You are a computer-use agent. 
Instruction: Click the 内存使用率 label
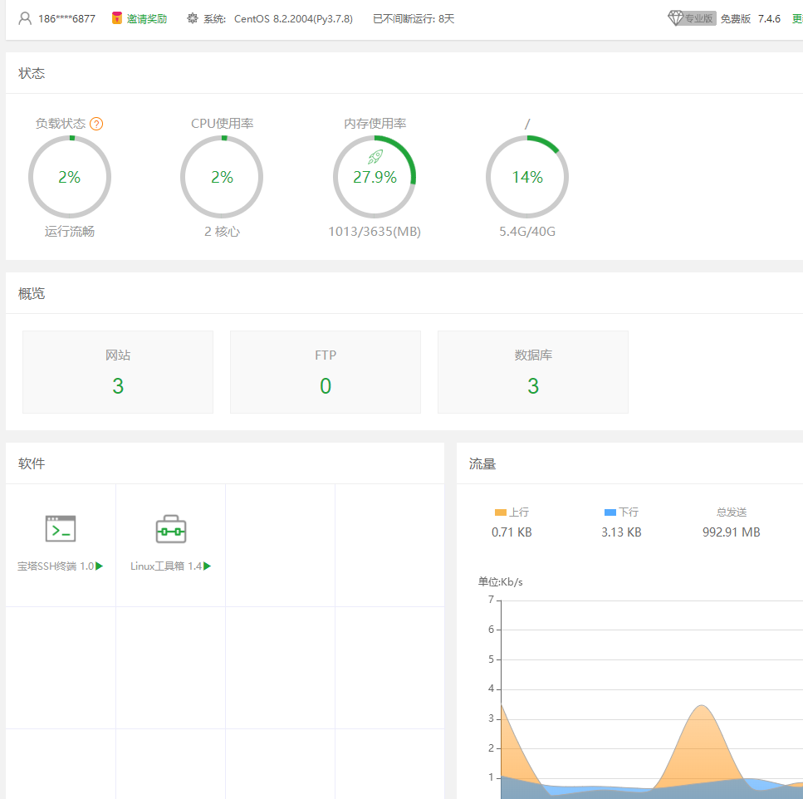pyautogui.click(x=375, y=124)
